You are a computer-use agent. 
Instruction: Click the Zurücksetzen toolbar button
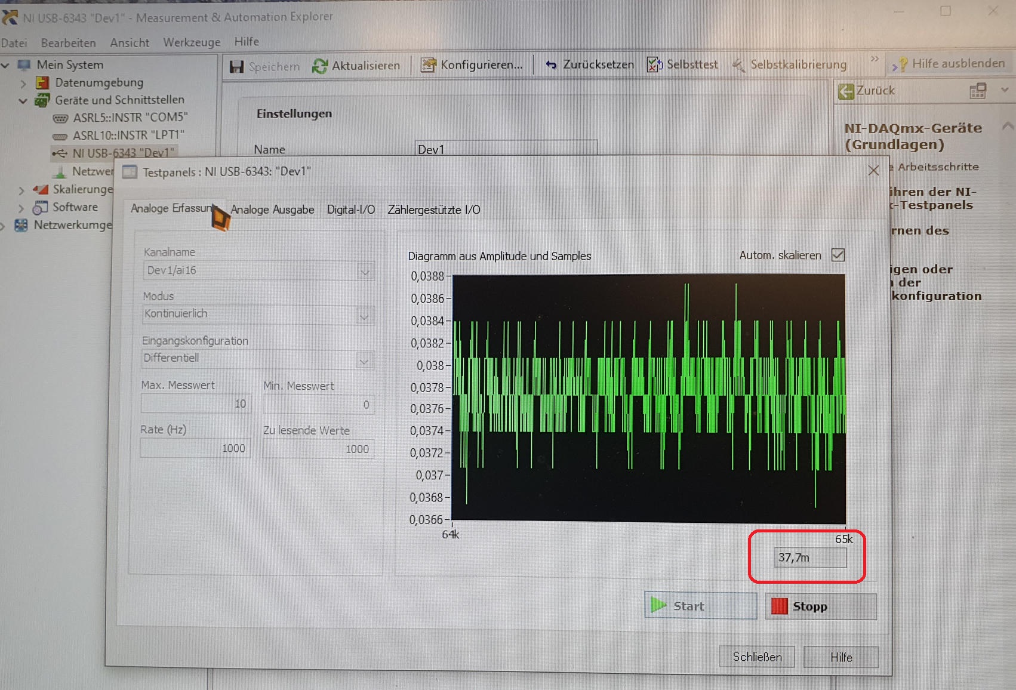[x=590, y=64]
